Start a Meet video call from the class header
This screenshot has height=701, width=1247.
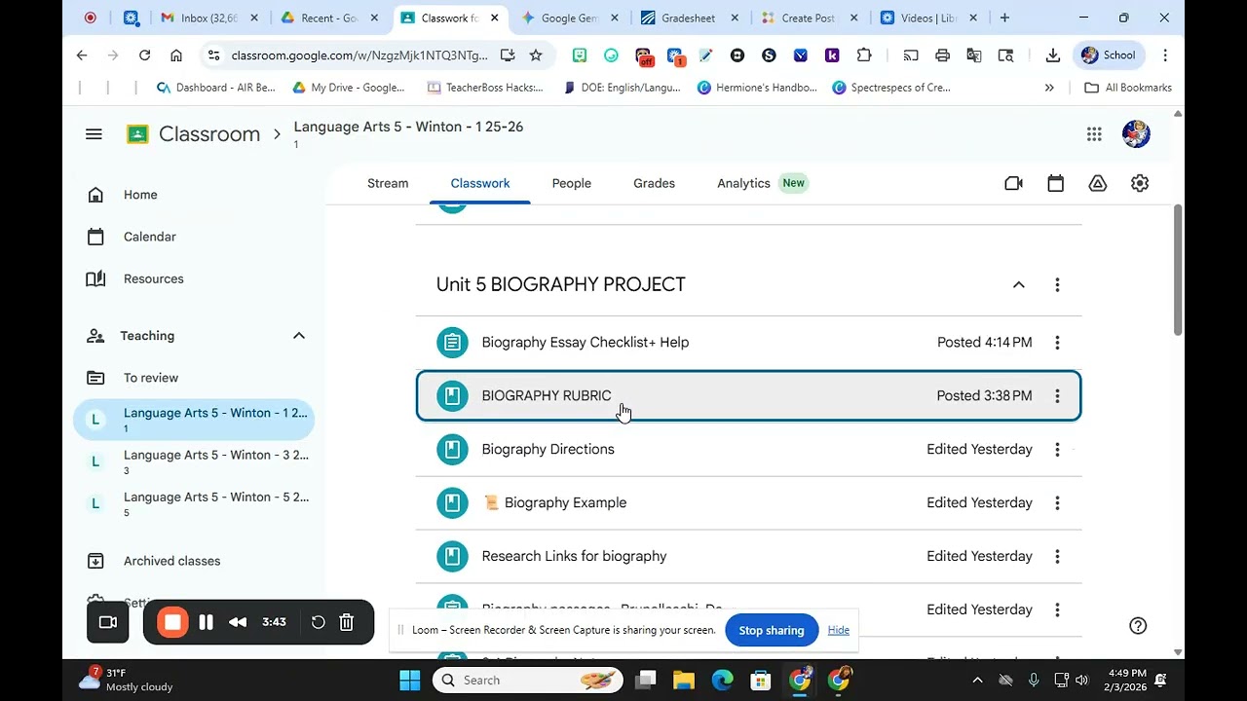coord(1013,183)
